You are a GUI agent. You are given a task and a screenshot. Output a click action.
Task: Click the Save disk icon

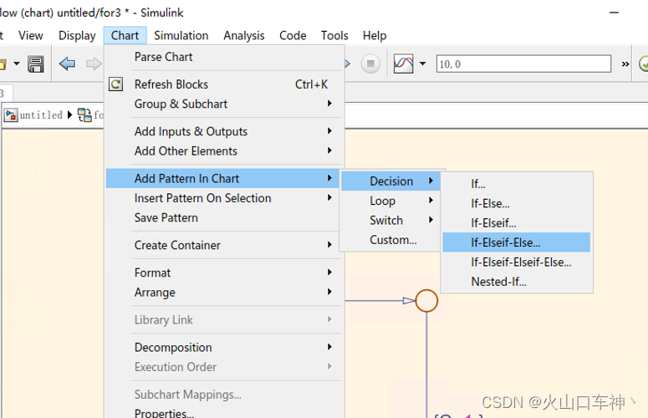click(x=36, y=64)
